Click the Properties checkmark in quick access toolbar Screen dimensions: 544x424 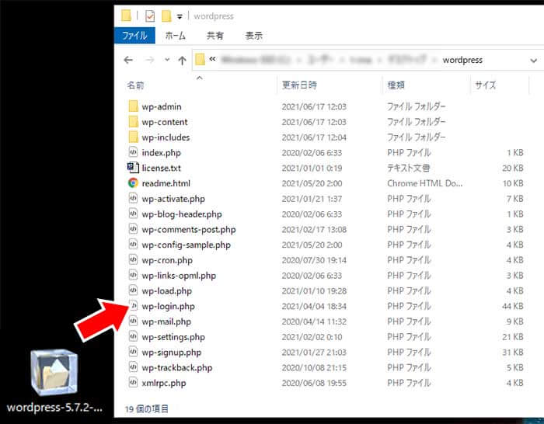click(150, 16)
